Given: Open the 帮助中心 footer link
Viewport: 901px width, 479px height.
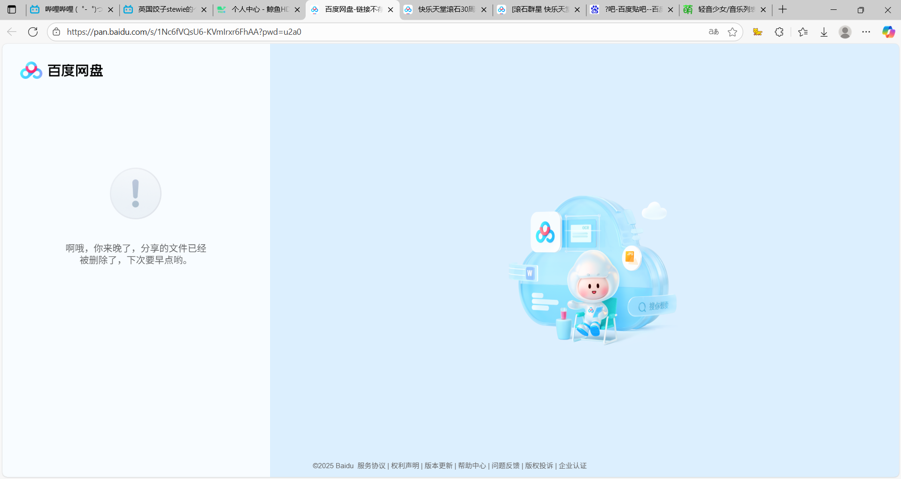Looking at the screenshot, I should pyautogui.click(x=472, y=465).
